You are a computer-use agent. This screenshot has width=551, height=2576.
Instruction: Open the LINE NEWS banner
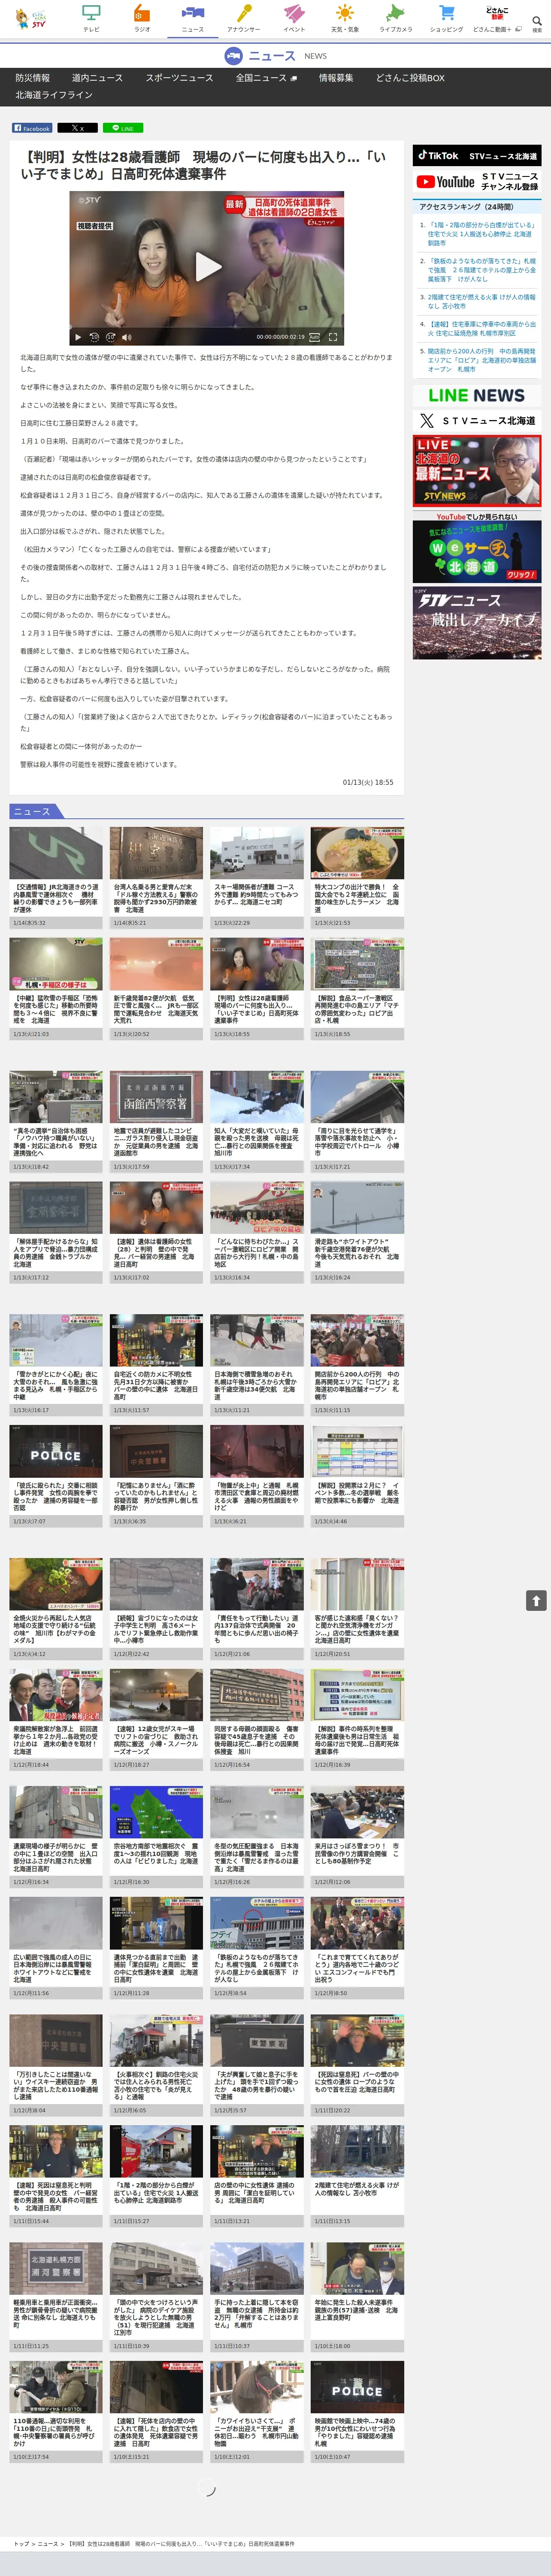[x=477, y=395]
